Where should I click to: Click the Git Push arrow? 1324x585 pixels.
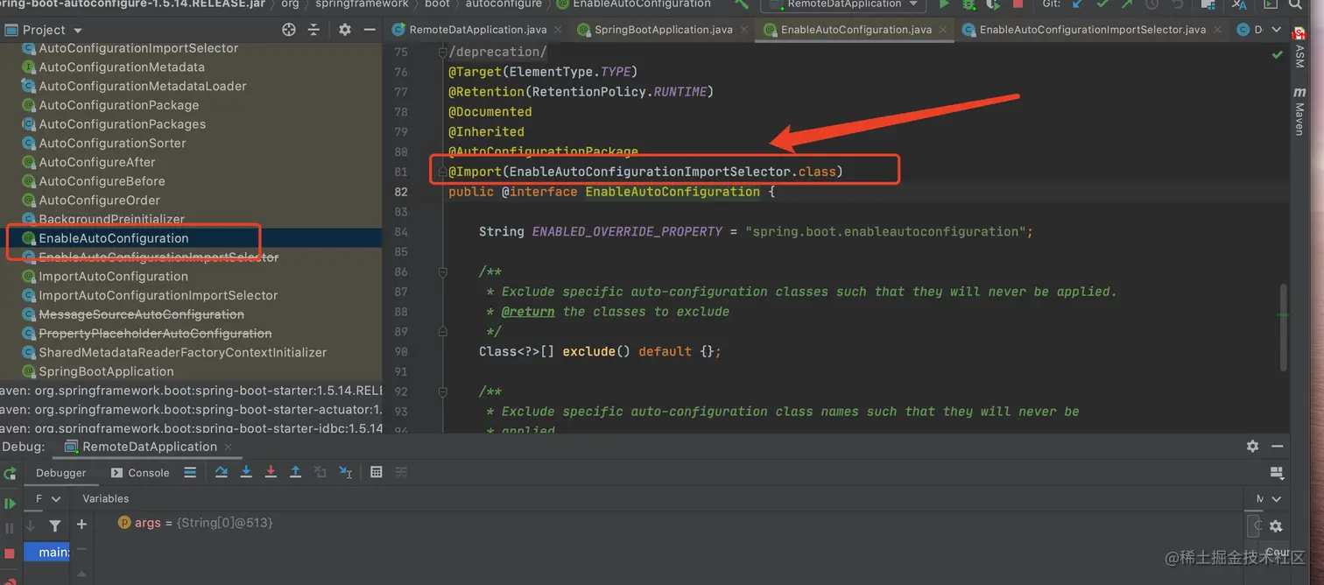(x=1127, y=4)
